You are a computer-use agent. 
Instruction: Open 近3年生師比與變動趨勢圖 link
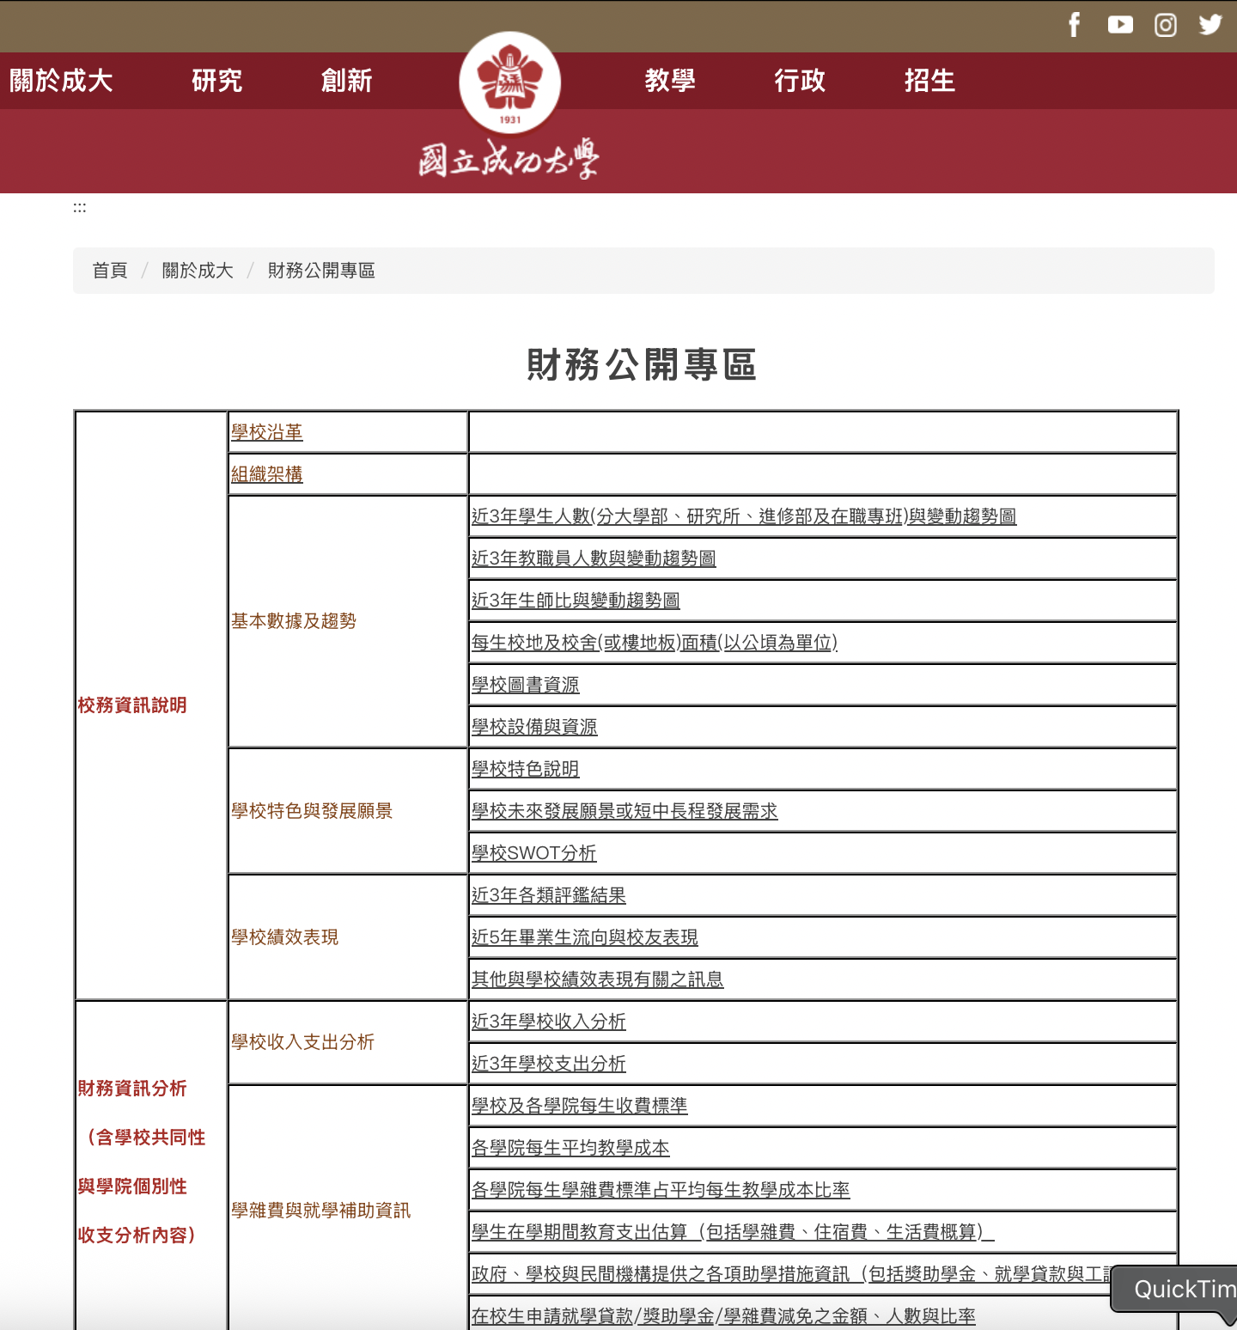pos(576,601)
